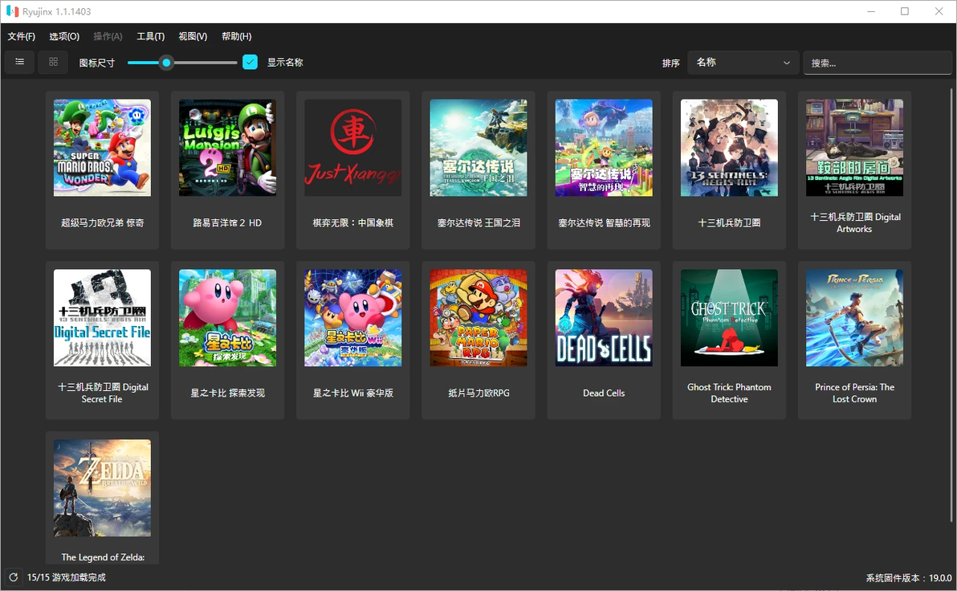Click the 路易吉洋馆 2 HD title text

pyautogui.click(x=228, y=223)
